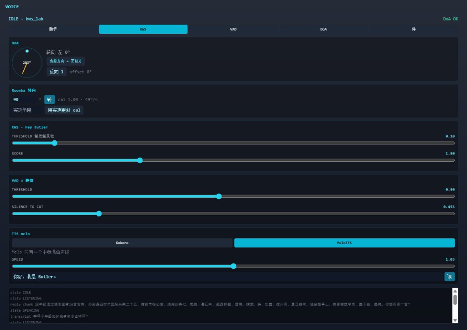Select the MeloTTS engine
Screen dimensions: 467x330
pyautogui.click(x=345, y=243)
